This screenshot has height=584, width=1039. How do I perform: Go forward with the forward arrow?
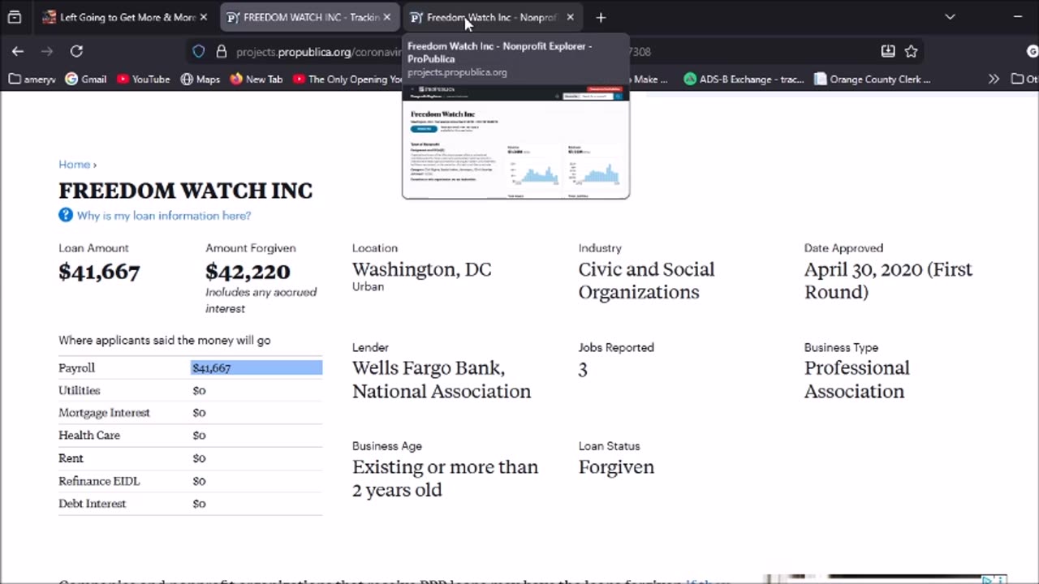point(47,51)
